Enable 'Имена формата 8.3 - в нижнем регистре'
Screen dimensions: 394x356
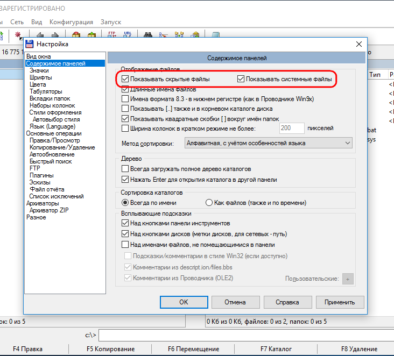(125, 98)
